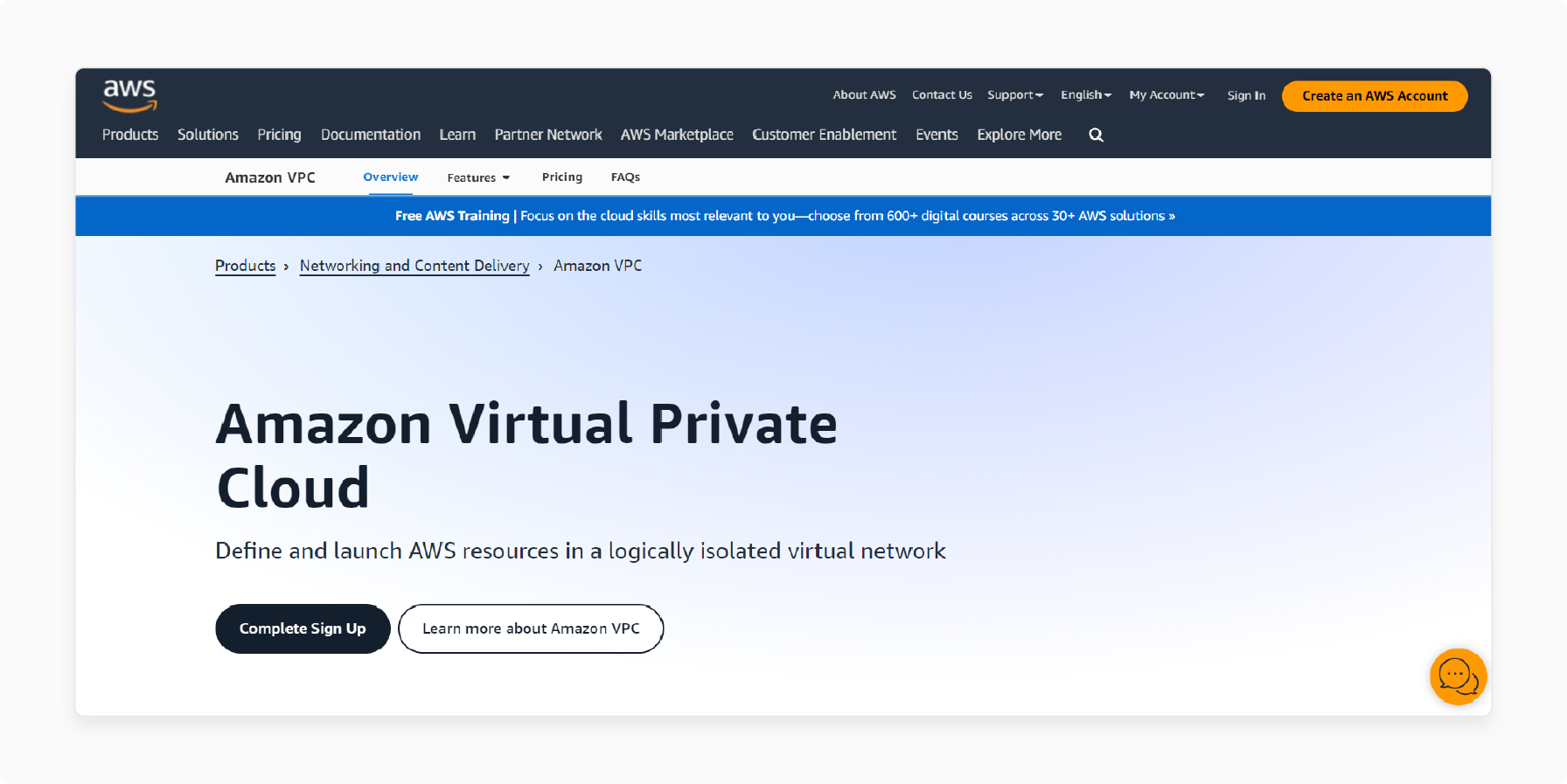Open the Solutions menu

[x=208, y=135]
